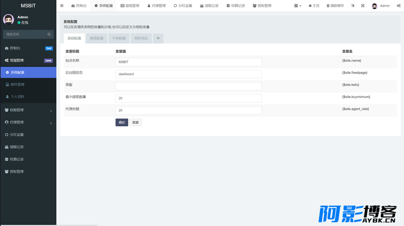Focus the 站点名称 input field
Screen dimensions: 404x226
(x=189, y=62)
